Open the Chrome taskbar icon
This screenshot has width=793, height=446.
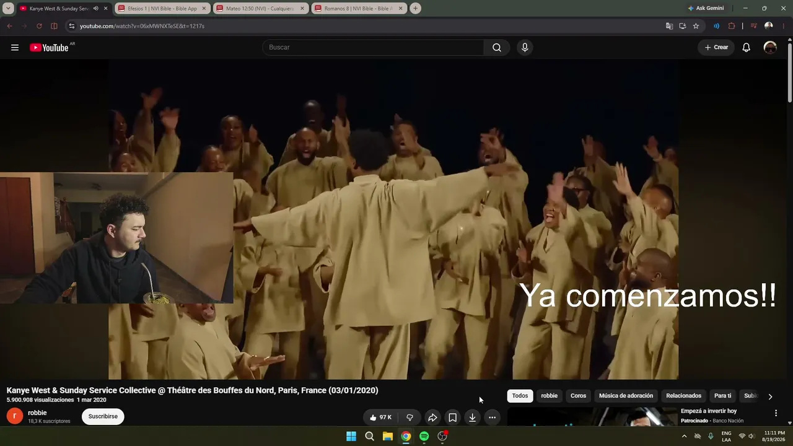coord(406,436)
